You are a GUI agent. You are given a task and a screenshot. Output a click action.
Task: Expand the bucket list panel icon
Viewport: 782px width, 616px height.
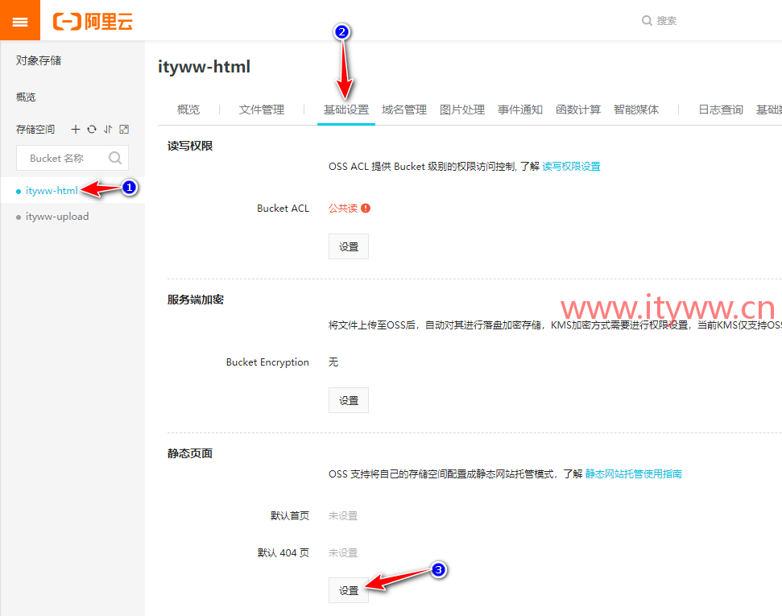click(x=124, y=129)
